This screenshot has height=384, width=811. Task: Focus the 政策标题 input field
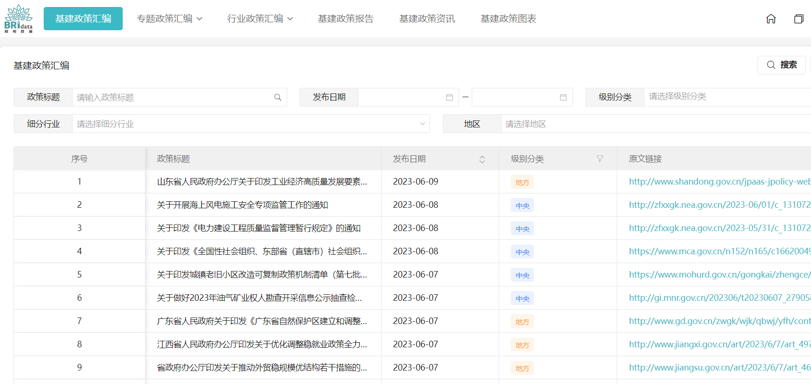(x=179, y=97)
